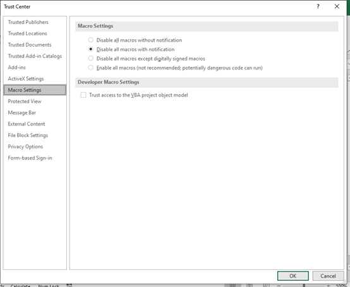Go to Form-based Sign-in
Screen dimensions: 350x287
click(x=30, y=158)
